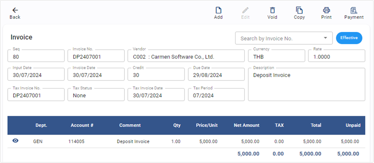This screenshot has width=374, height=163.
Task: Click the Vendor field
Action: coord(186,56)
